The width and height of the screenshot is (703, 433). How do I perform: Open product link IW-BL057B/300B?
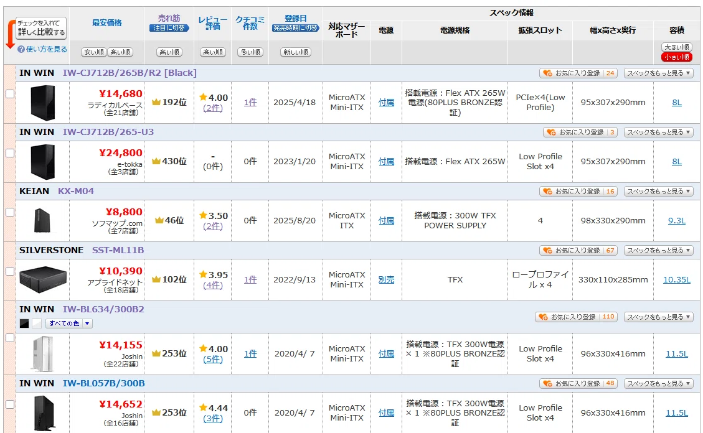(103, 383)
